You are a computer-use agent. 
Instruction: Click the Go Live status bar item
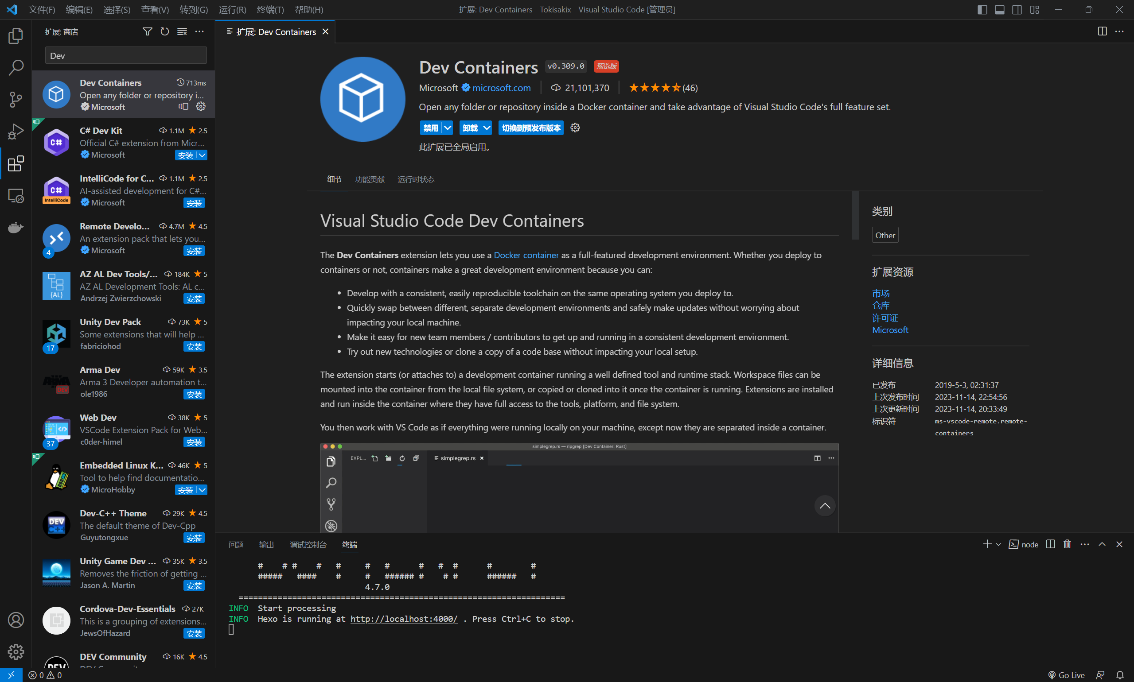coord(1066,674)
